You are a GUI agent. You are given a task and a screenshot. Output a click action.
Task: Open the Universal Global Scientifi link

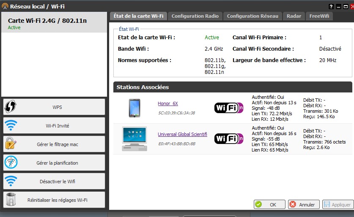[x=182, y=134]
